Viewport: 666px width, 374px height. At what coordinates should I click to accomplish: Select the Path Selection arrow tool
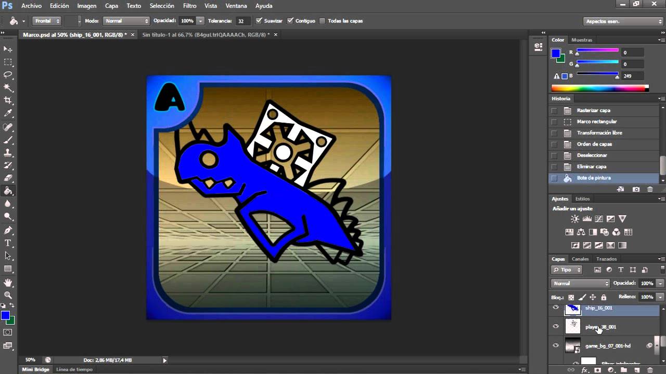tap(8, 256)
